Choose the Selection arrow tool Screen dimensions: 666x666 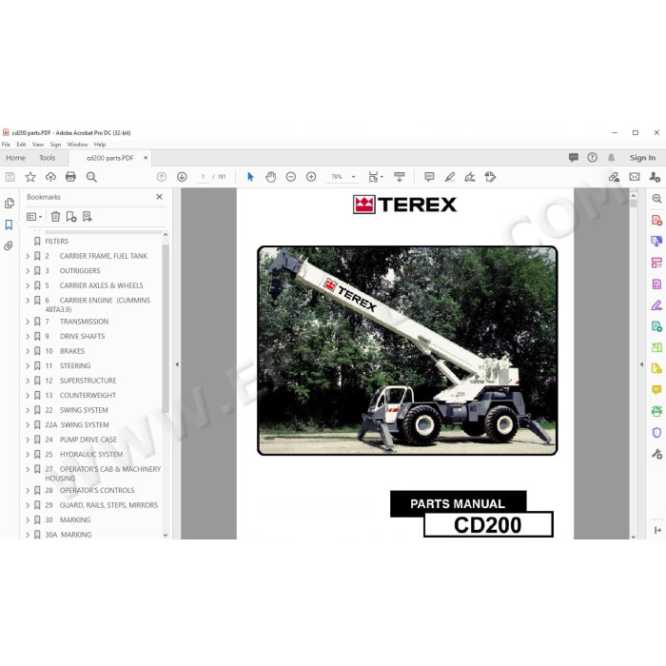click(250, 177)
